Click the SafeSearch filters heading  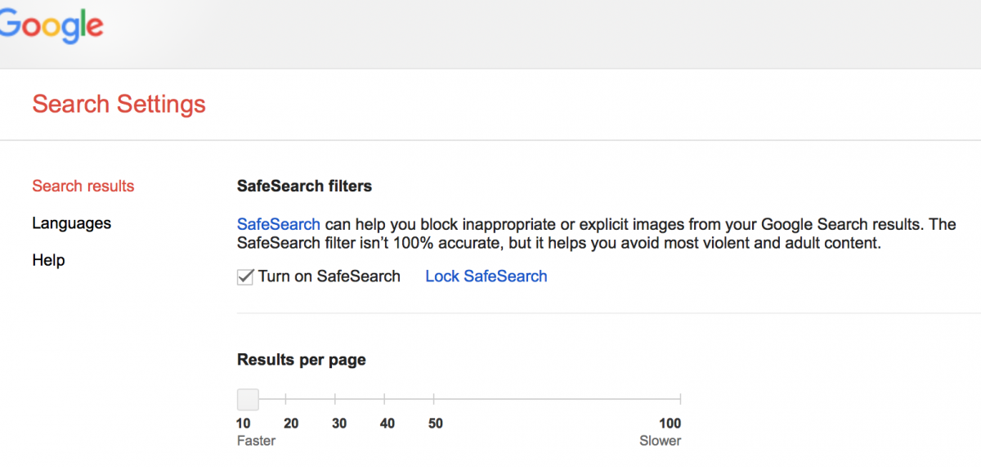pyautogui.click(x=304, y=186)
